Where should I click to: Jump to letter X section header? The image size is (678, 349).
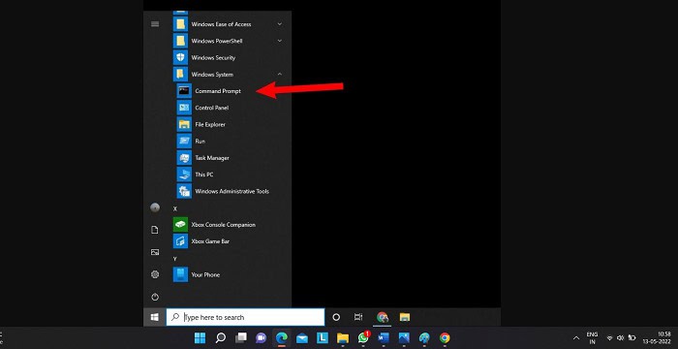pyautogui.click(x=175, y=208)
